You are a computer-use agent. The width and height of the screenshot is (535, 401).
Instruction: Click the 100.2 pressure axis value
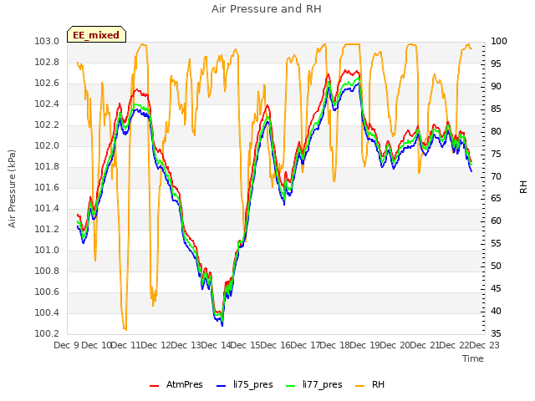pos(47,333)
